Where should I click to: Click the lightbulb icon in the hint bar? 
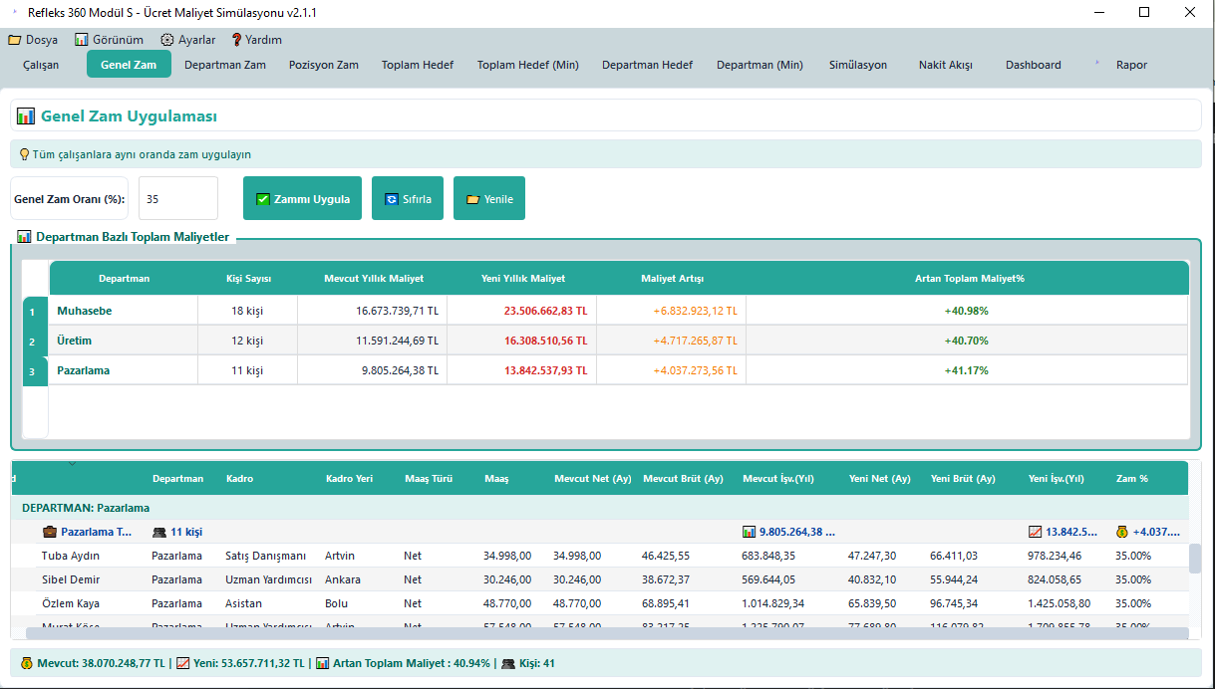[25, 154]
